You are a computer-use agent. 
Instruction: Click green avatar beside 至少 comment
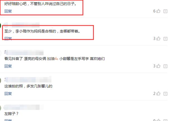(0, 25)
